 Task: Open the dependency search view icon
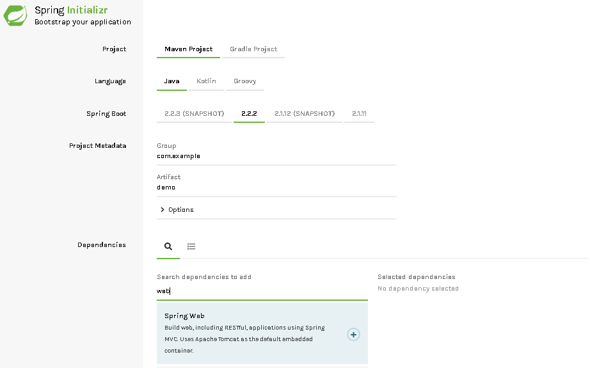click(x=168, y=246)
